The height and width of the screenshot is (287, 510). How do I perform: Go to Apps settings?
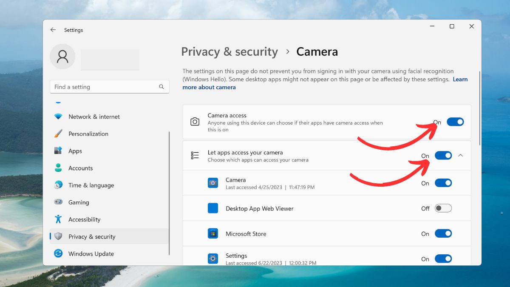click(x=109, y=151)
